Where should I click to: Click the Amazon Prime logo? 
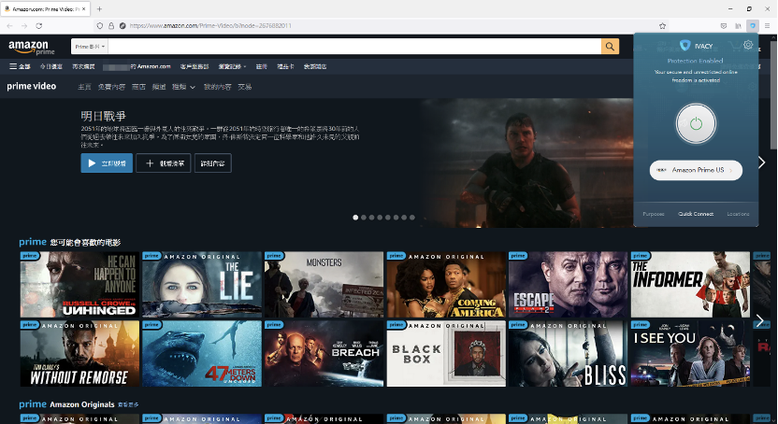pos(32,47)
